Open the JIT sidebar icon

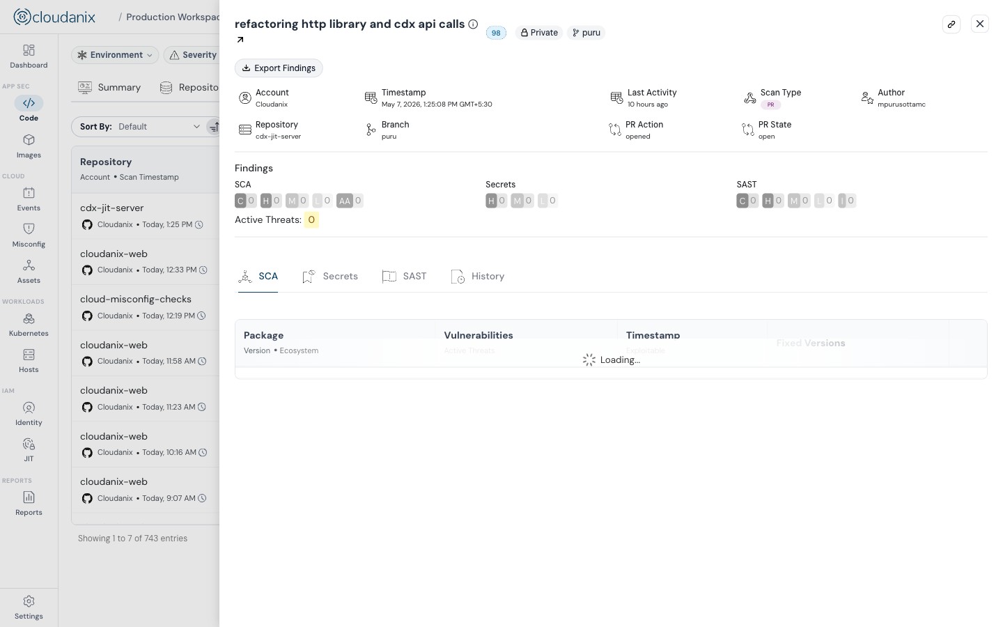(x=29, y=444)
